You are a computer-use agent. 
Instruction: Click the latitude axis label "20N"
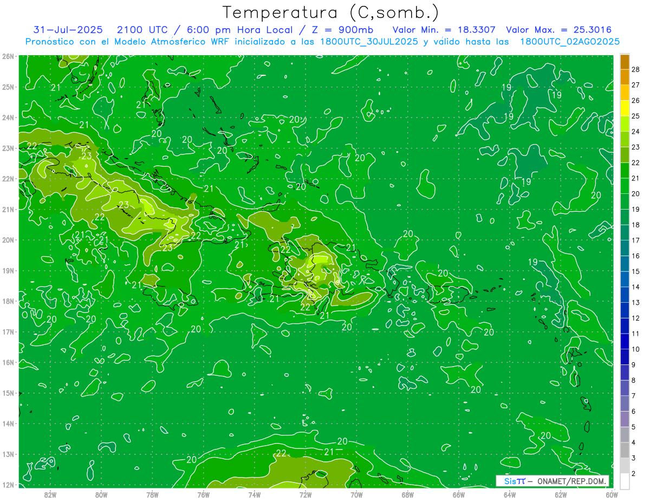click(x=8, y=240)
